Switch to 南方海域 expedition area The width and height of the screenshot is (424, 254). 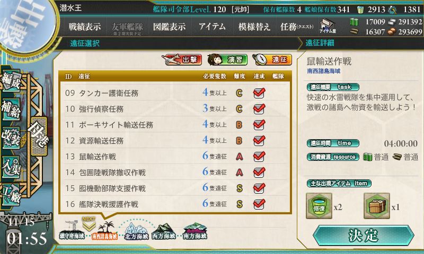tap(195, 231)
